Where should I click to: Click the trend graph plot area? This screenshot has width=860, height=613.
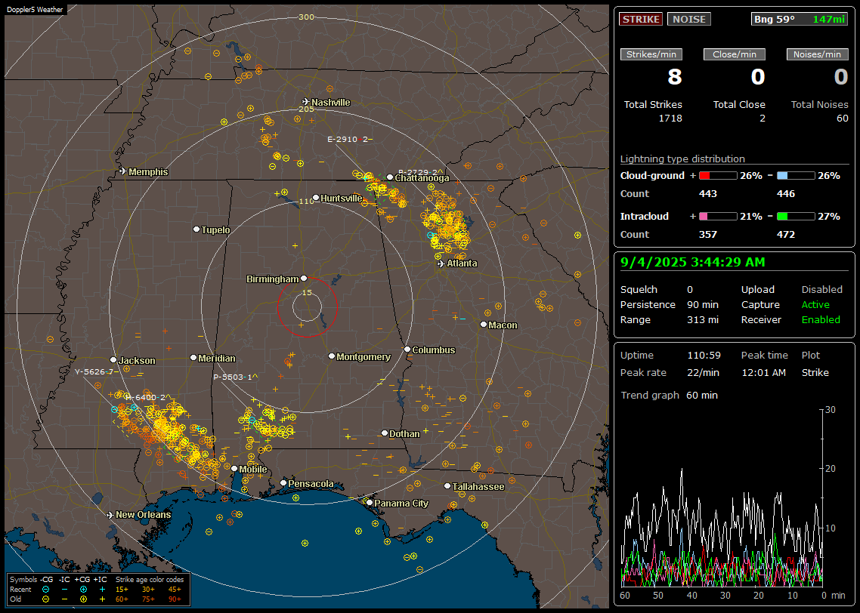point(722,497)
